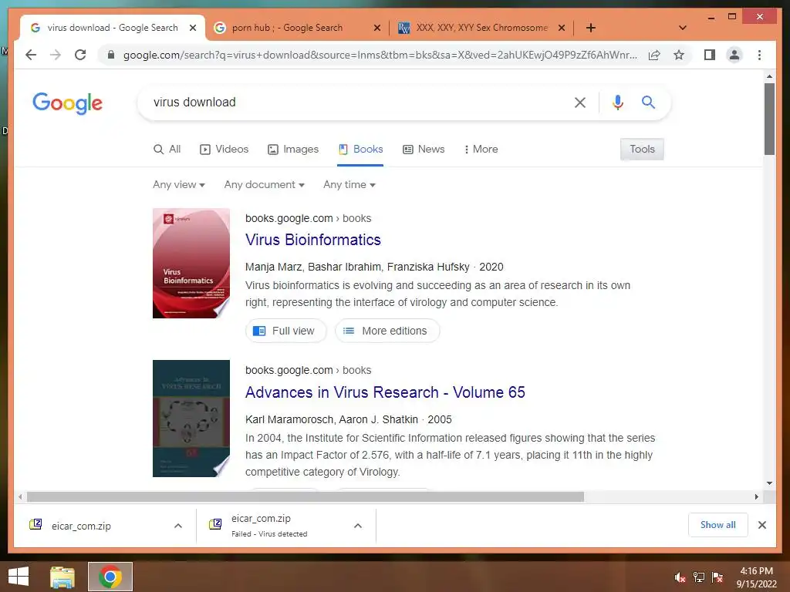
Task: Go back to the previous page
Action: (31, 55)
